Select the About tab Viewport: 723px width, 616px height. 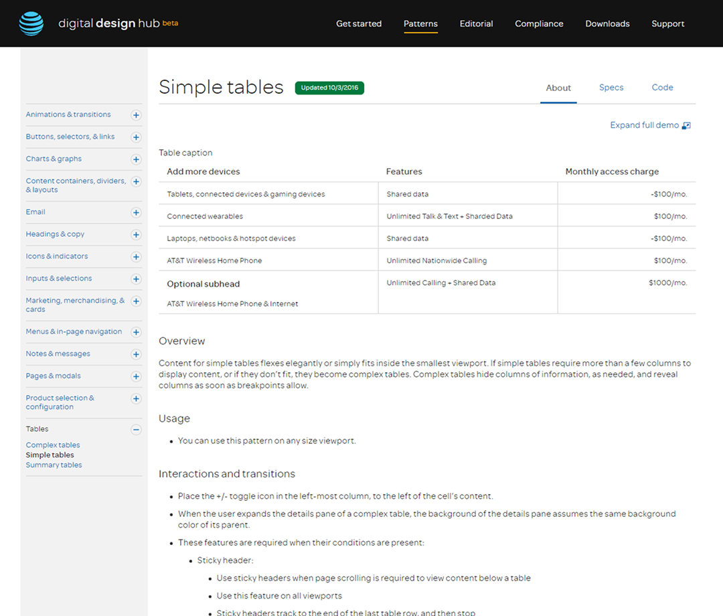(x=558, y=88)
